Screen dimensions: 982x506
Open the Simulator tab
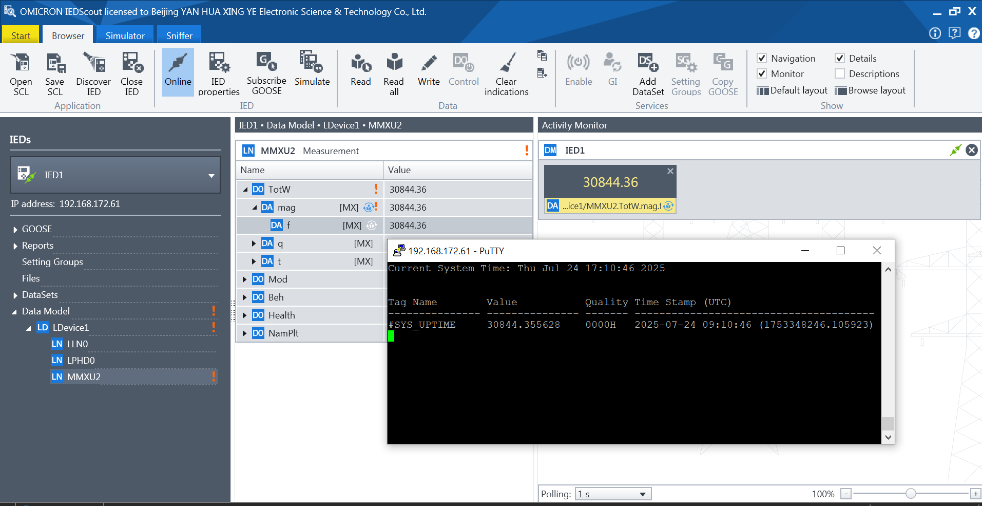(x=125, y=35)
